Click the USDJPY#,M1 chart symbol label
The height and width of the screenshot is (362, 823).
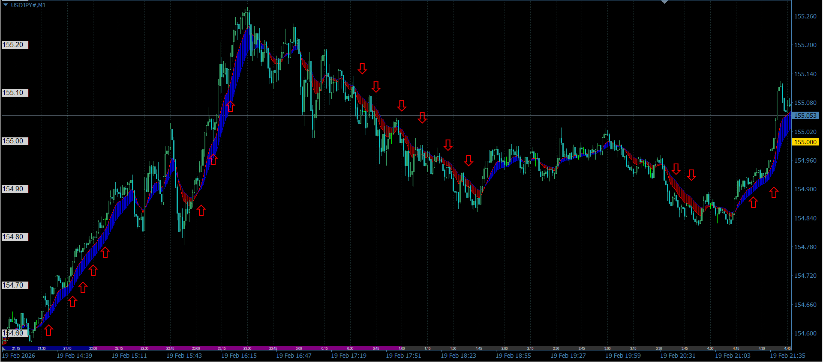28,5
